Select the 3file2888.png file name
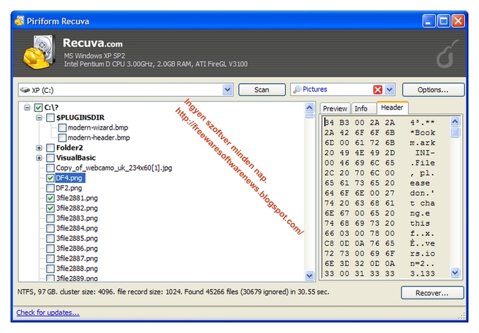This screenshot has height=333, width=479. [77, 269]
